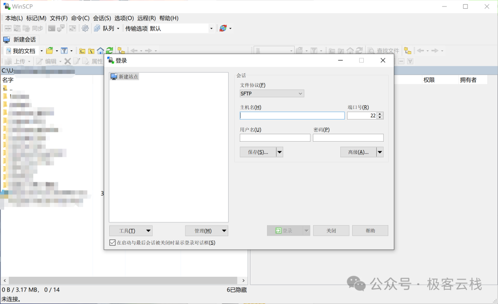Screen dimensions: 498x304
Task: Refresh the local directory listing
Action: tap(109, 51)
